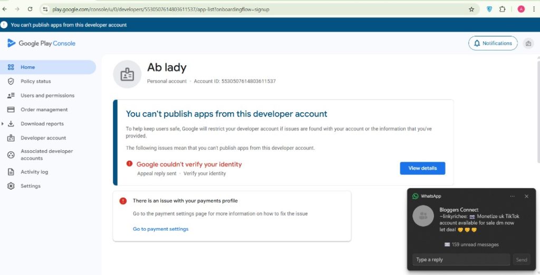Click the Google Play Console logo
This screenshot has height=275, width=540.
pyautogui.click(x=41, y=43)
